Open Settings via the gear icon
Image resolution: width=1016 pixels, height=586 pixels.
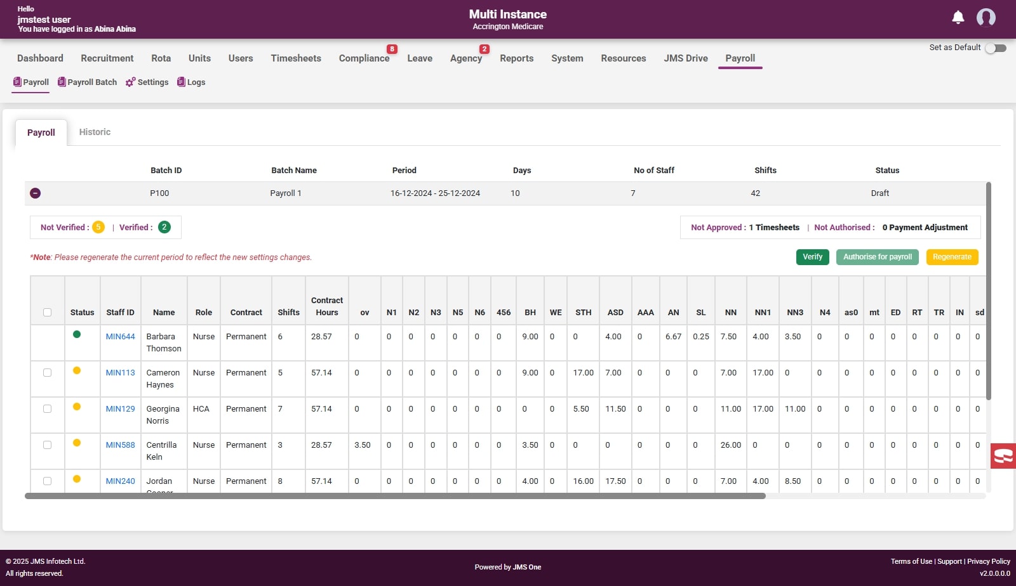point(130,82)
